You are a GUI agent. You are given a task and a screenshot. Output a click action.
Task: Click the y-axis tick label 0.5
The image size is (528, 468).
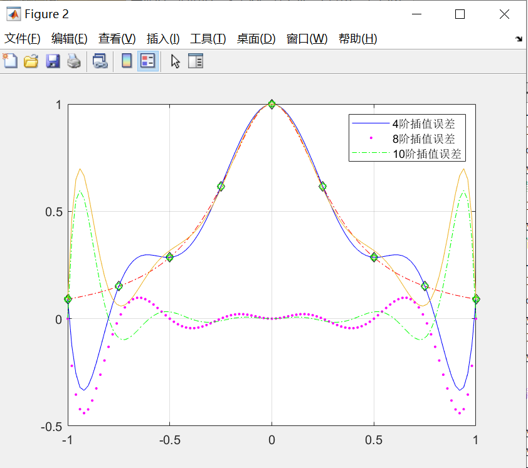tap(54, 212)
